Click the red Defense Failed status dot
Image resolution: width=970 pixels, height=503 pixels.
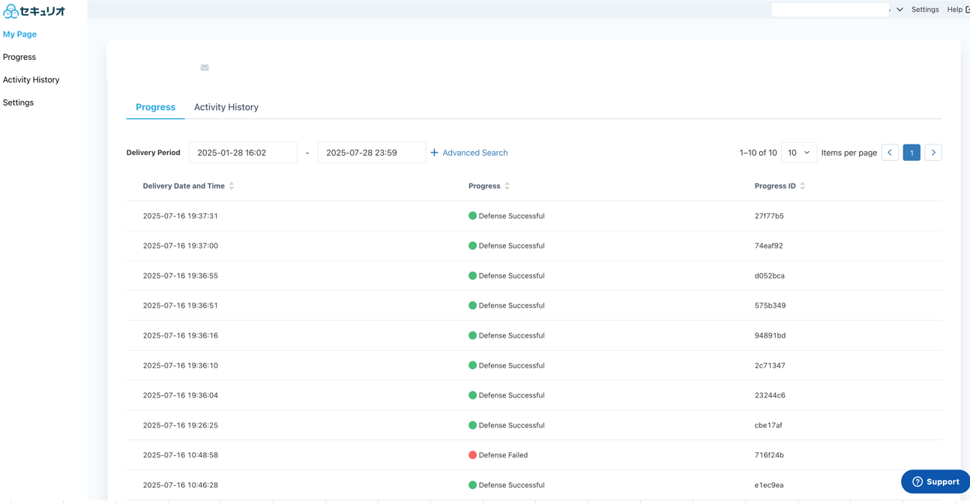pos(472,455)
